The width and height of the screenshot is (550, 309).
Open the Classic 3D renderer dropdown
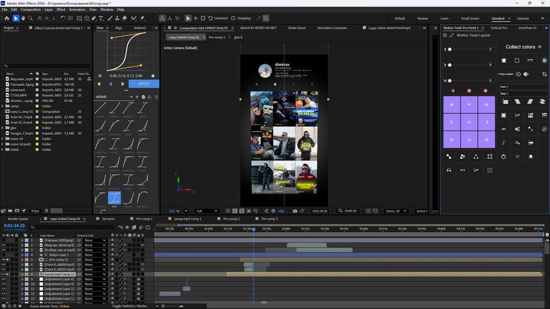coord(395,211)
